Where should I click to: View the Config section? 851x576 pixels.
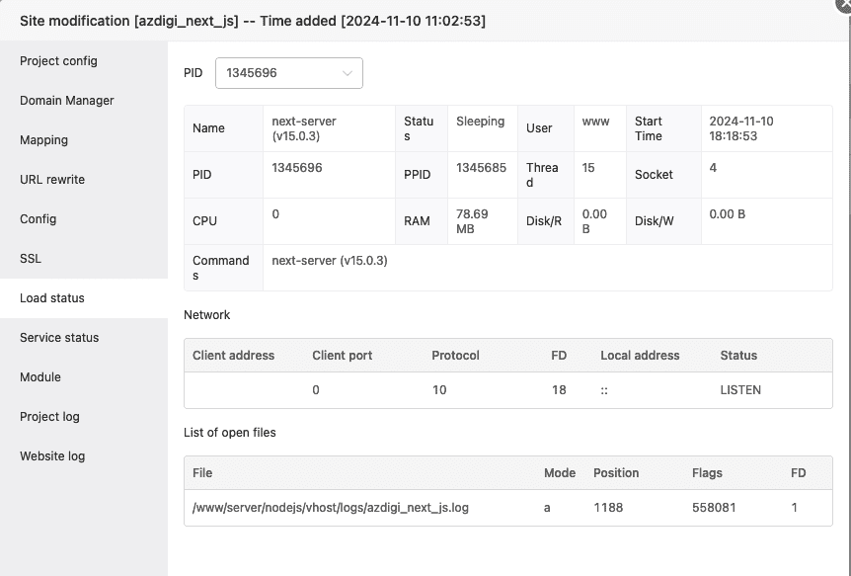click(x=37, y=218)
